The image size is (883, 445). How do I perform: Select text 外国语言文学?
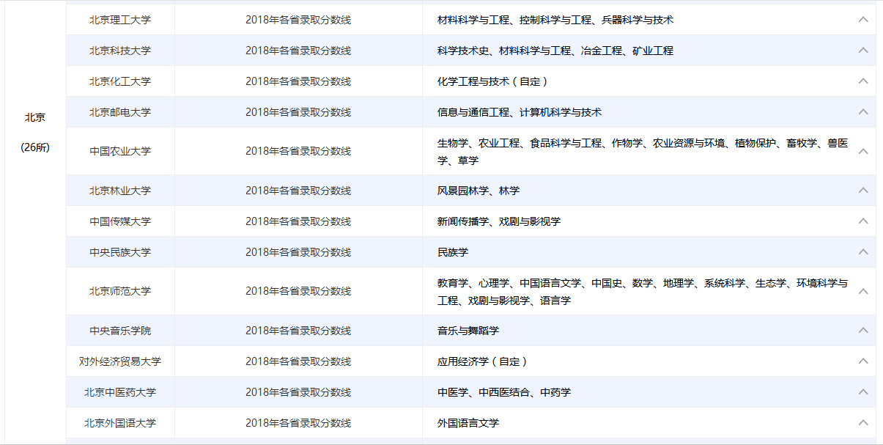tap(468, 423)
